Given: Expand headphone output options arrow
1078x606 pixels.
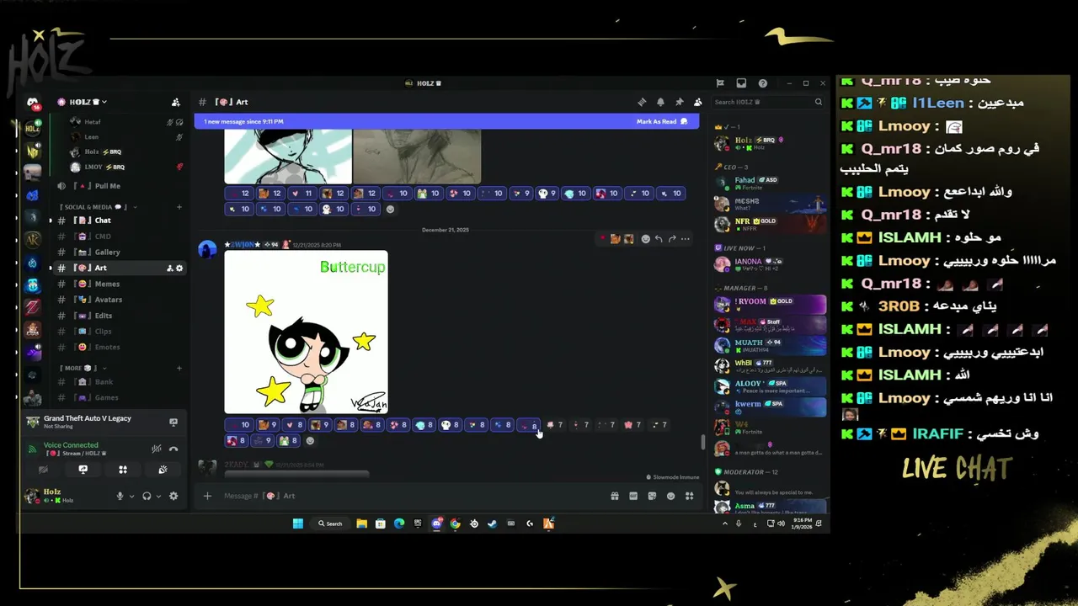Looking at the screenshot, I should pos(158,496).
